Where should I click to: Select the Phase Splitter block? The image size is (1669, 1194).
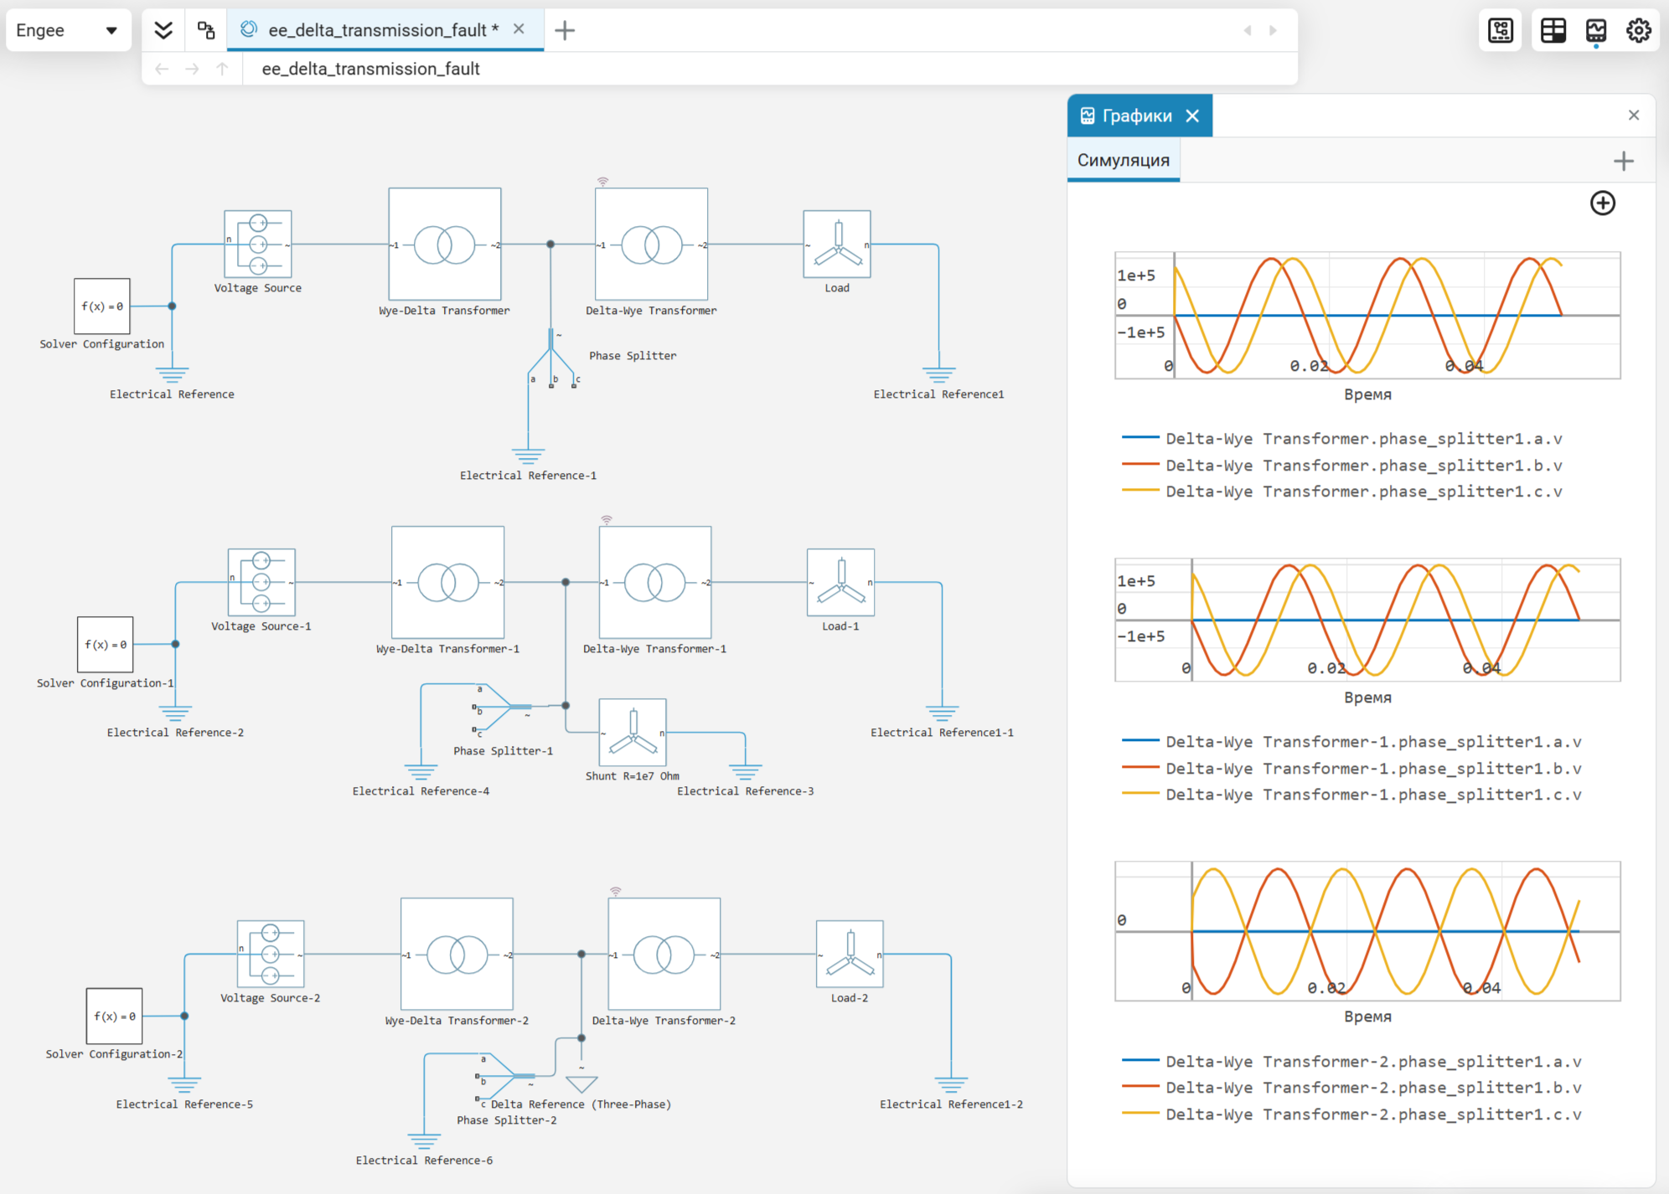pyautogui.click(x=551, y=358)
